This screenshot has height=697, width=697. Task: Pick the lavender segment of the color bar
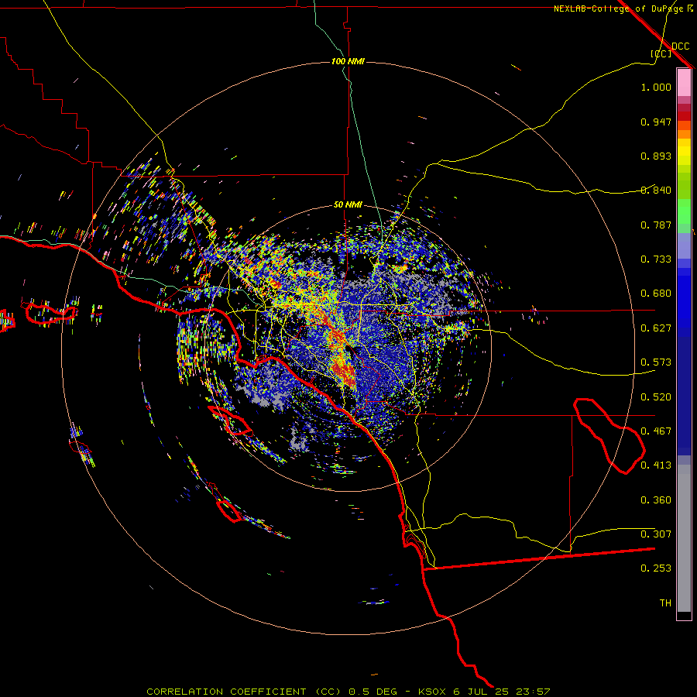(684, 245)
